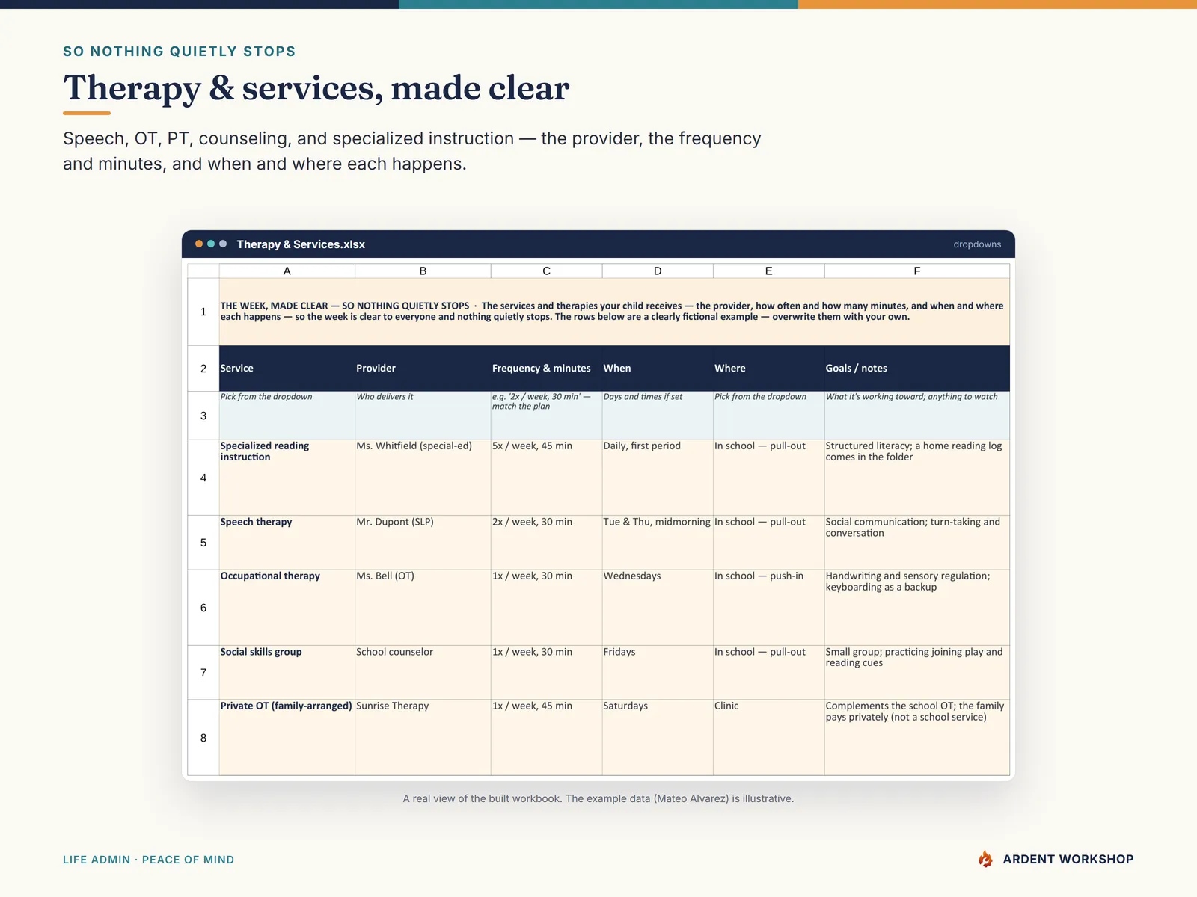The image size is (1197, 897).
Task: Select column B header
Action: click(423, 271)
